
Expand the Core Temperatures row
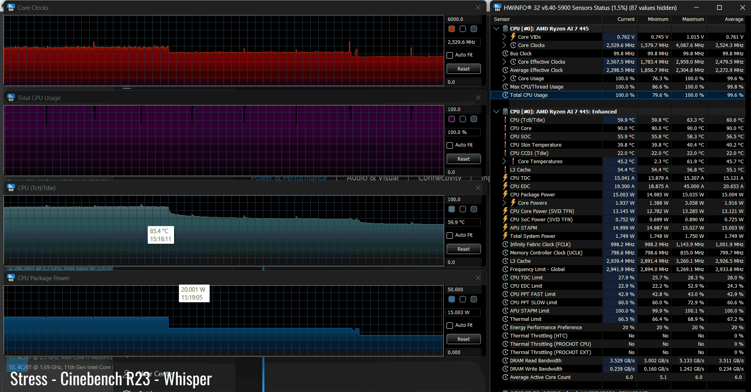504,161
